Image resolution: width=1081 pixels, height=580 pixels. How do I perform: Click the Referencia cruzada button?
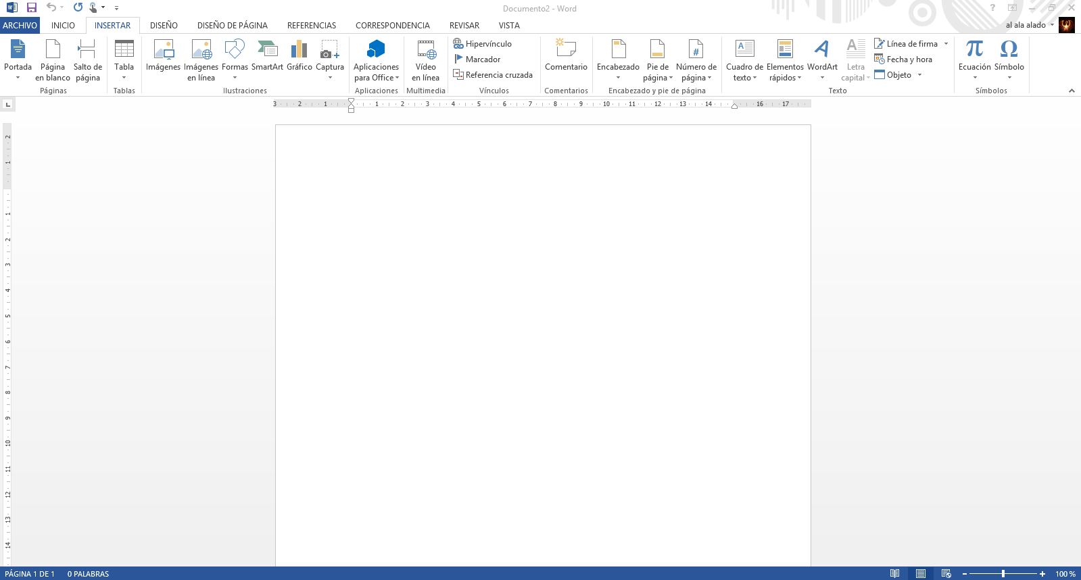(x=493, y=75)
